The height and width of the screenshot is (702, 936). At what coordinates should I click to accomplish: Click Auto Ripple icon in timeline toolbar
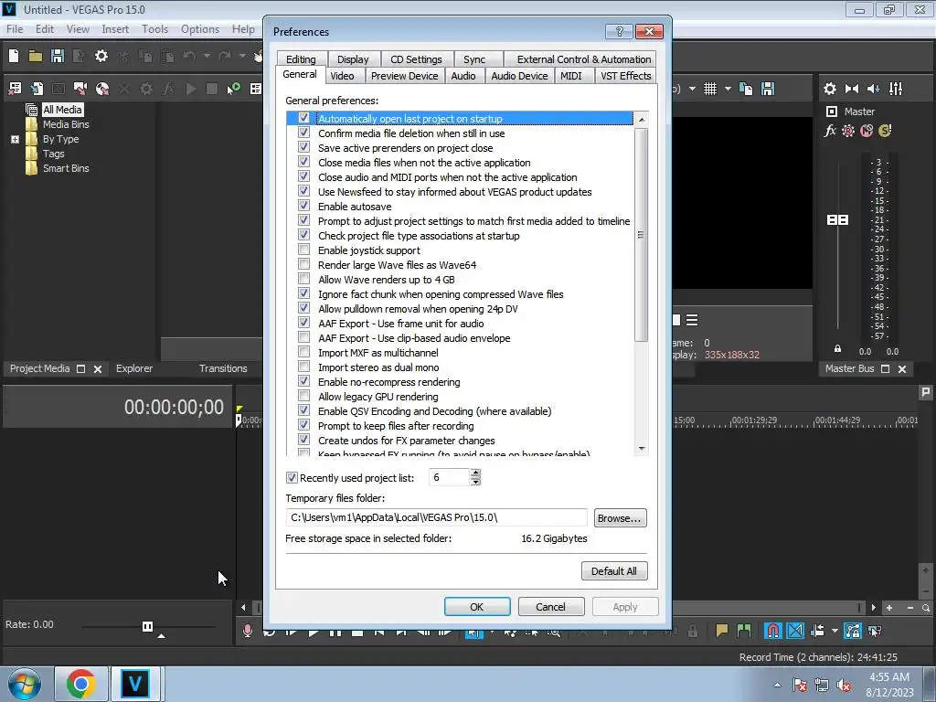pyautogui.click(x=817, y=631)
